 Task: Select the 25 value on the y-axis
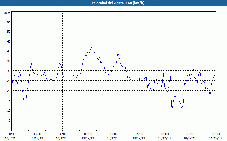[x=9, y=81]
